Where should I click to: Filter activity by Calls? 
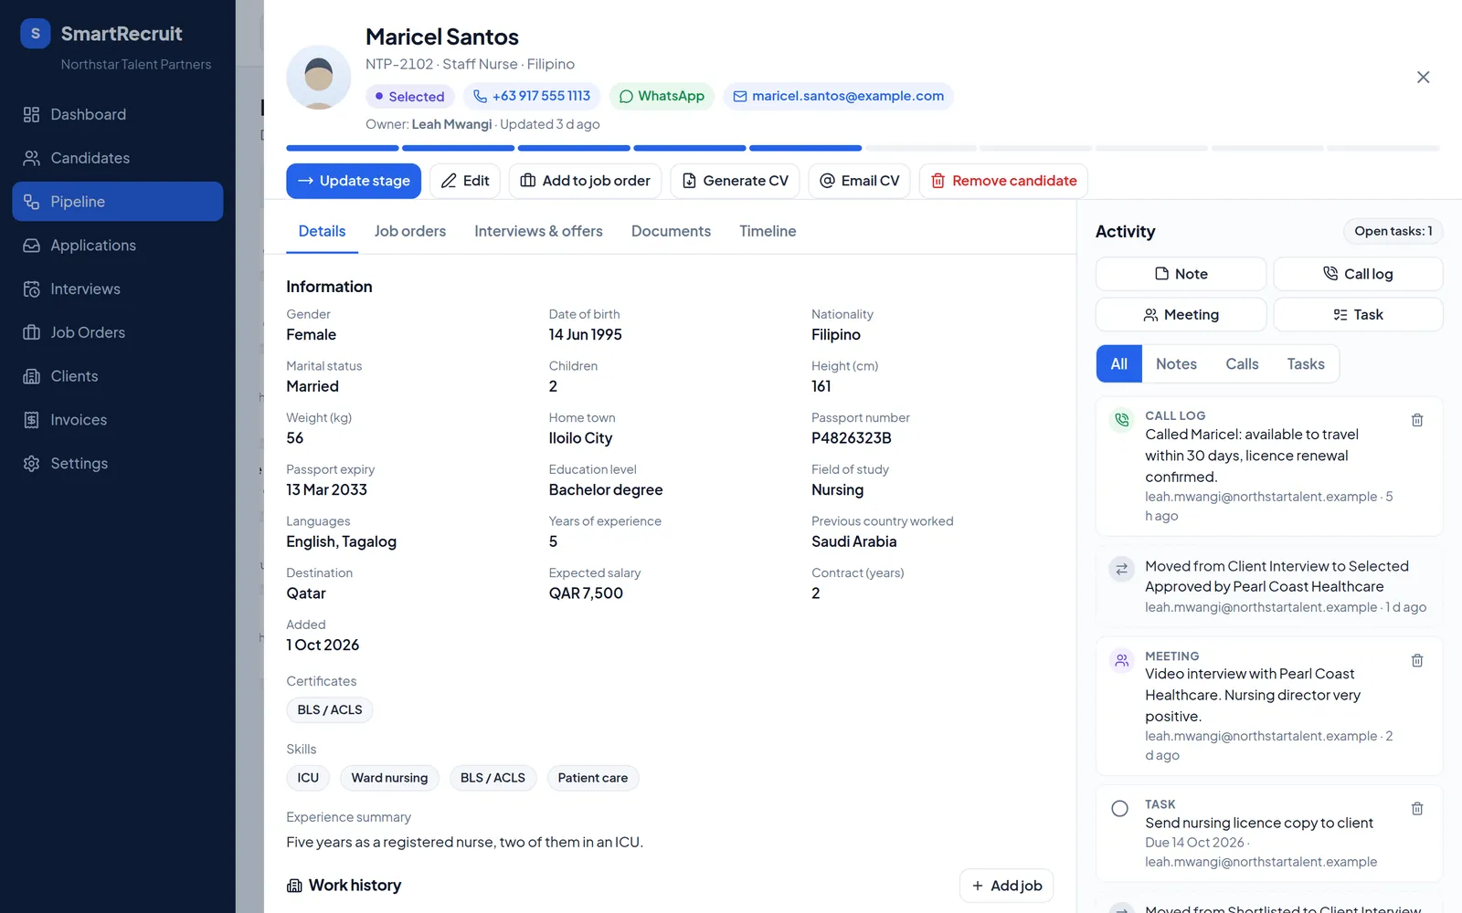pyautogui.click(x=1242, y=364)
